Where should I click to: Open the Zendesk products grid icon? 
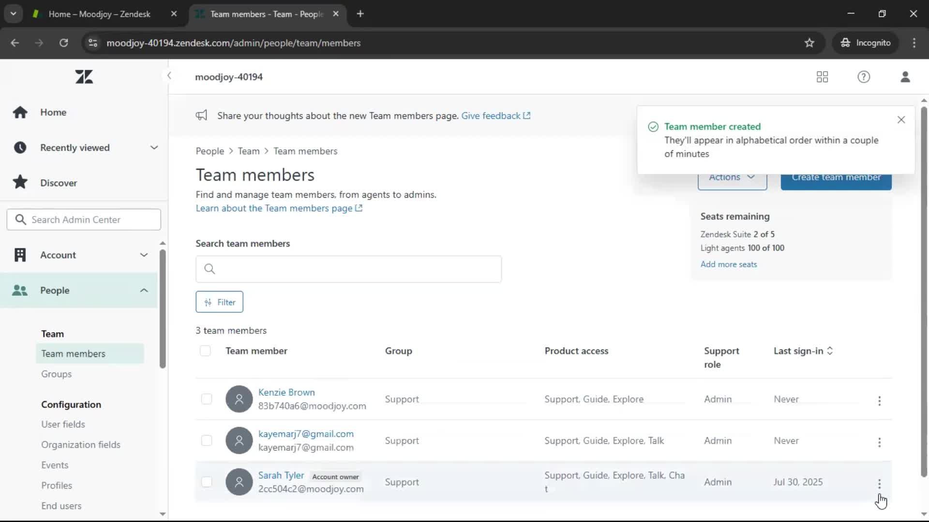(x=822, y=77)
